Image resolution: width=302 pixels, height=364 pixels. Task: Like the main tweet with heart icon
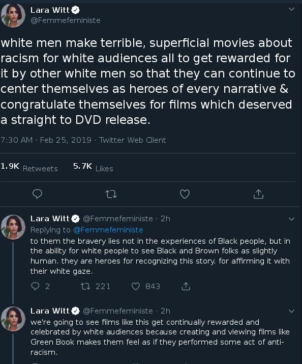[x=185, y=194]
